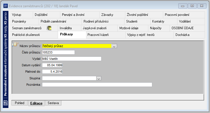210x113 pixels.
Task: Go to the Životní pojištění tab
Action: pos(144,15)
